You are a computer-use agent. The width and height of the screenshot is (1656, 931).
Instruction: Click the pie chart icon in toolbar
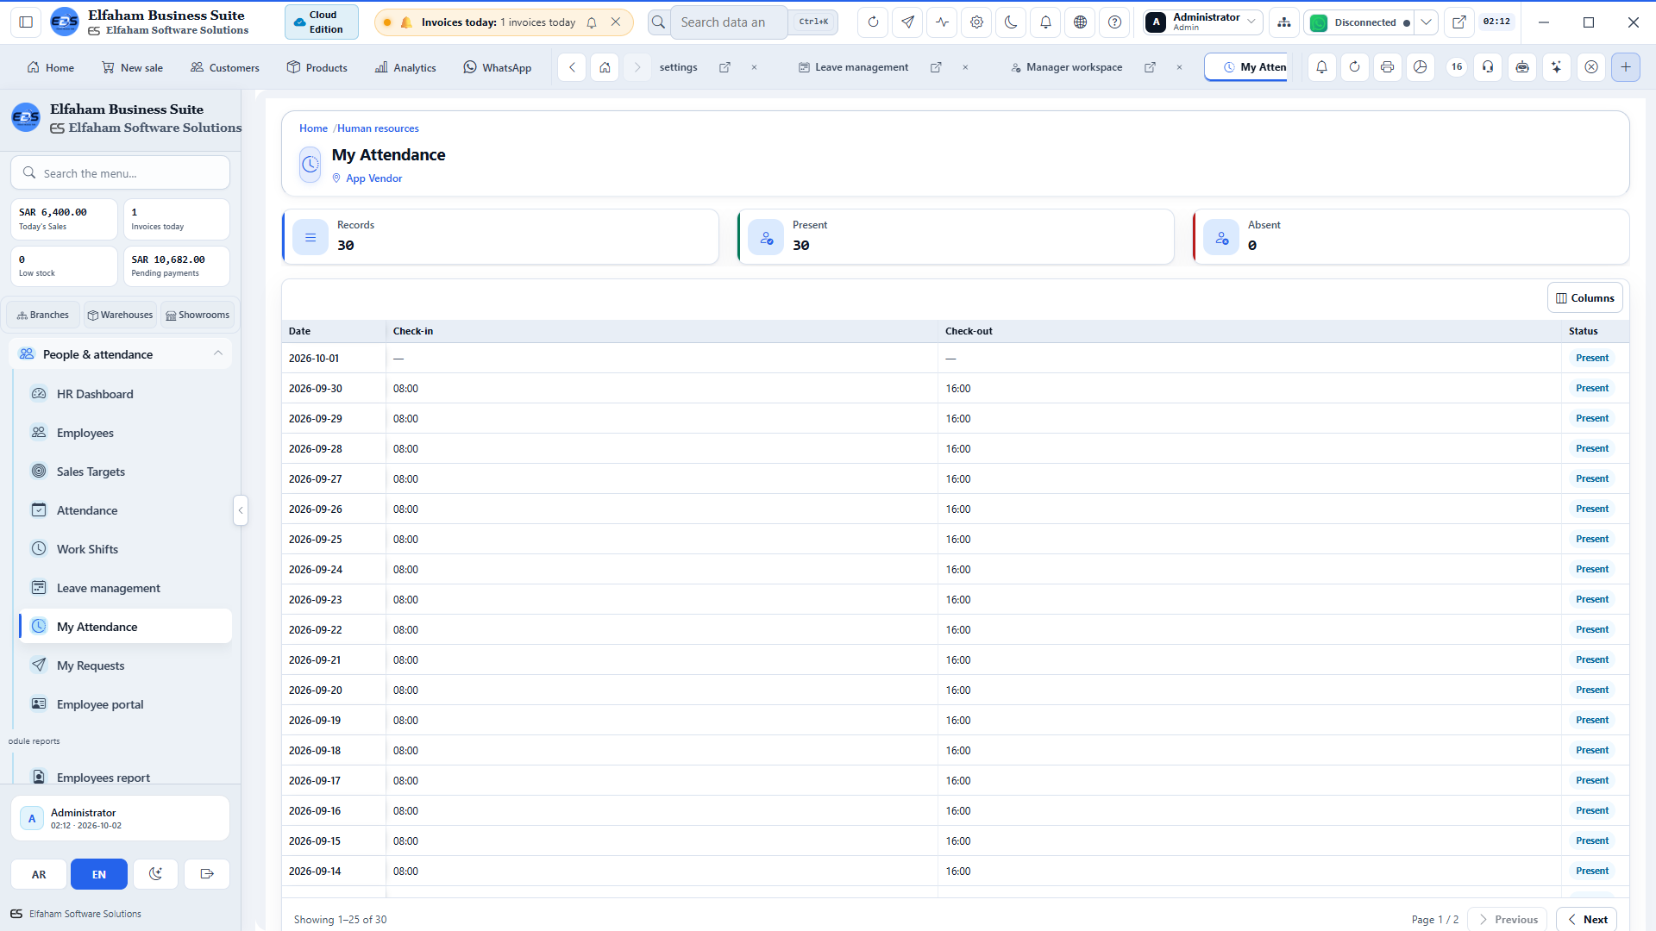click(x=1420, y=67)
